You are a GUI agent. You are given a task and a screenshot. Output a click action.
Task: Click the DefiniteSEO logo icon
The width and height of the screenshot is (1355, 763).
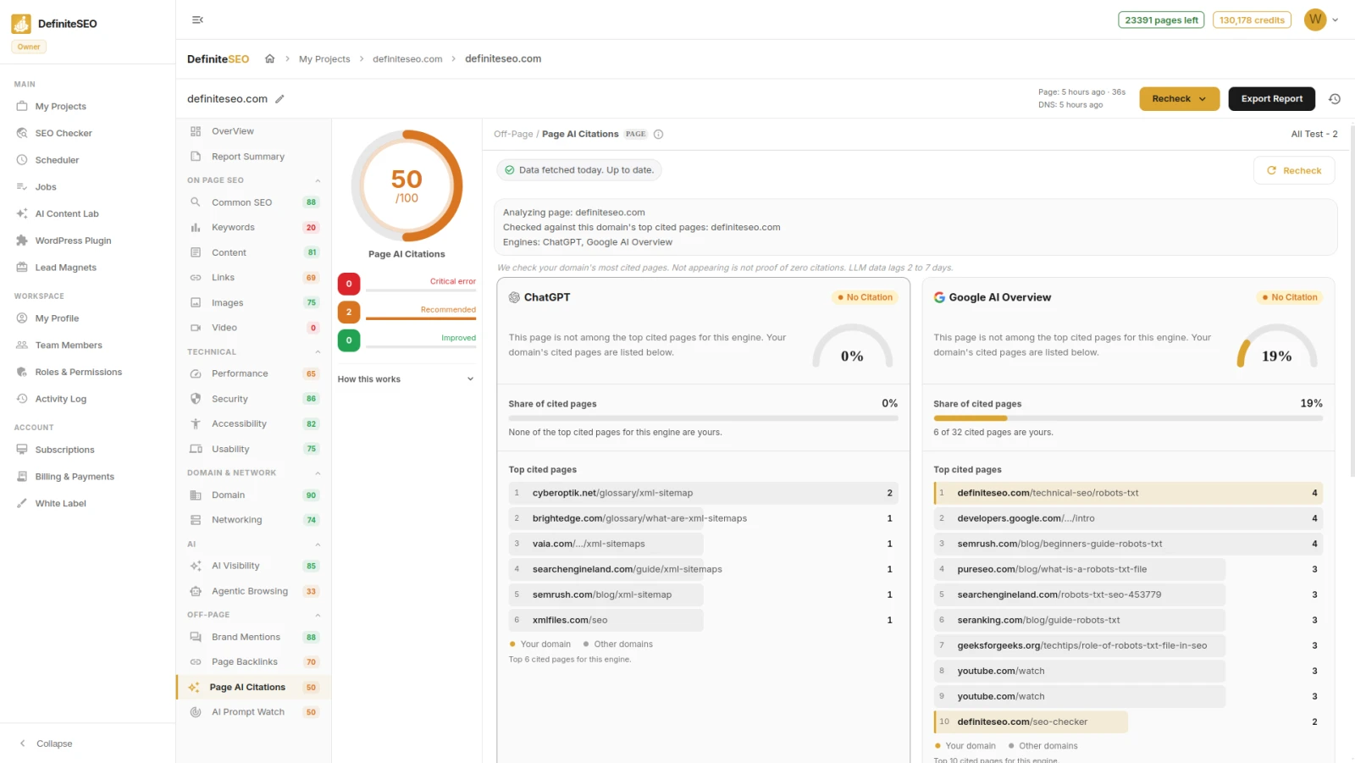[21, 24]
